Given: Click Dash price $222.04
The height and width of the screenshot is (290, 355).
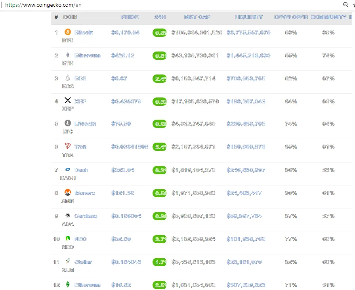Looking at the screenshot, I should click(x=123, y=170).
